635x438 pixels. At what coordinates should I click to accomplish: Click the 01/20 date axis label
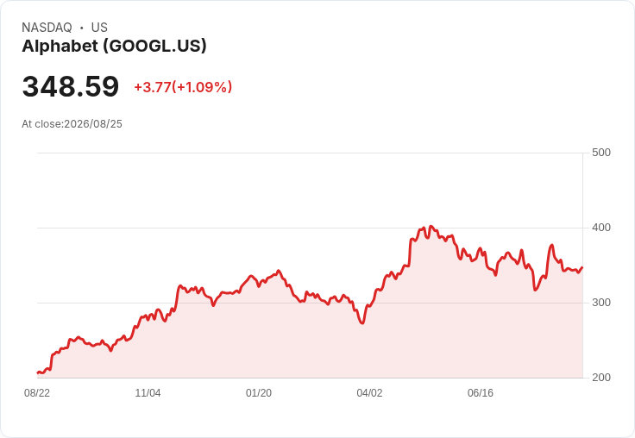point(258,393)
